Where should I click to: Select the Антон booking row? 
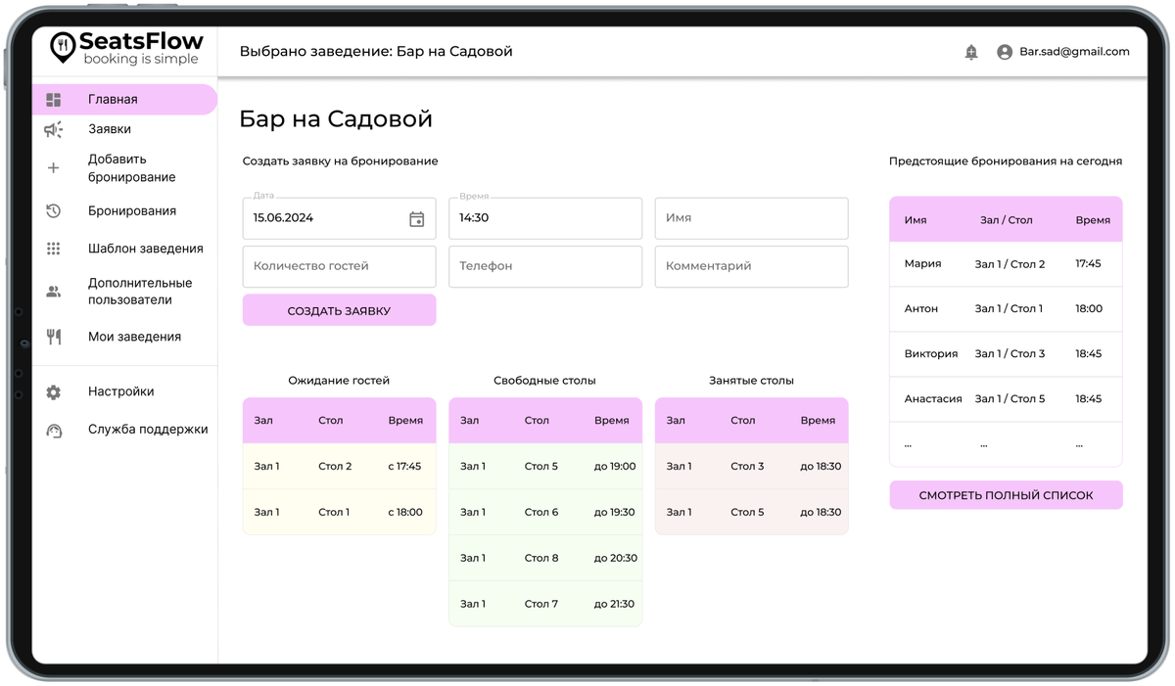click(1006, 309)
